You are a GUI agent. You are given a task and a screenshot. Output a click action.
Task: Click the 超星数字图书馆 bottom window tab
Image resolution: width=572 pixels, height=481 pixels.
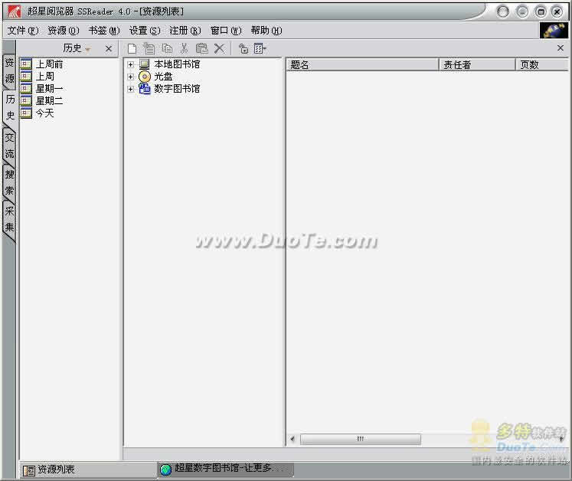226,469
